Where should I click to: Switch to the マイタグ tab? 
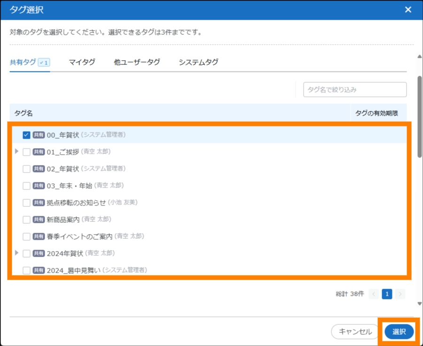click(x=82, y=62)
